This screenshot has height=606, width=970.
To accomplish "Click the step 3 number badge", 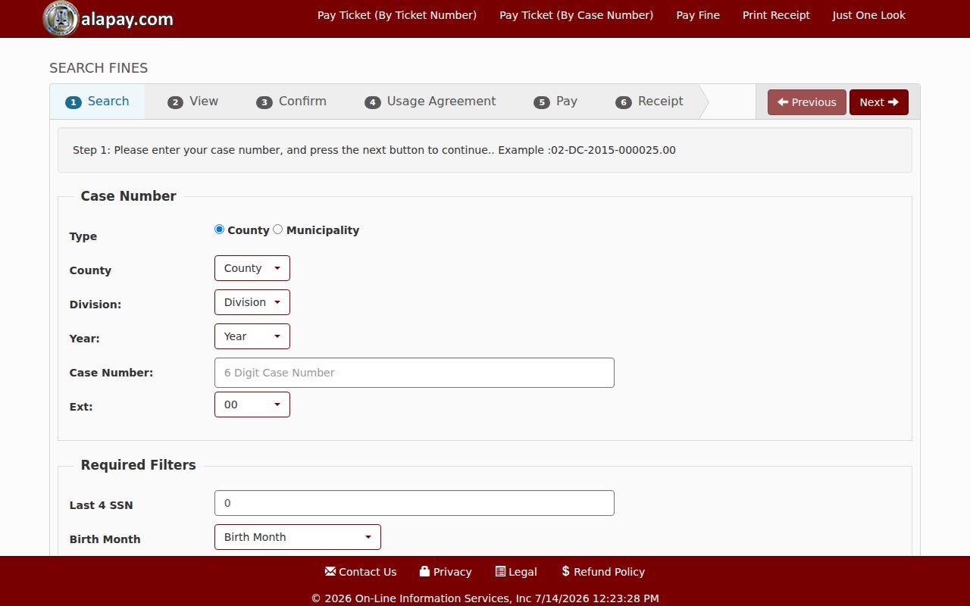I will [264, 102].
